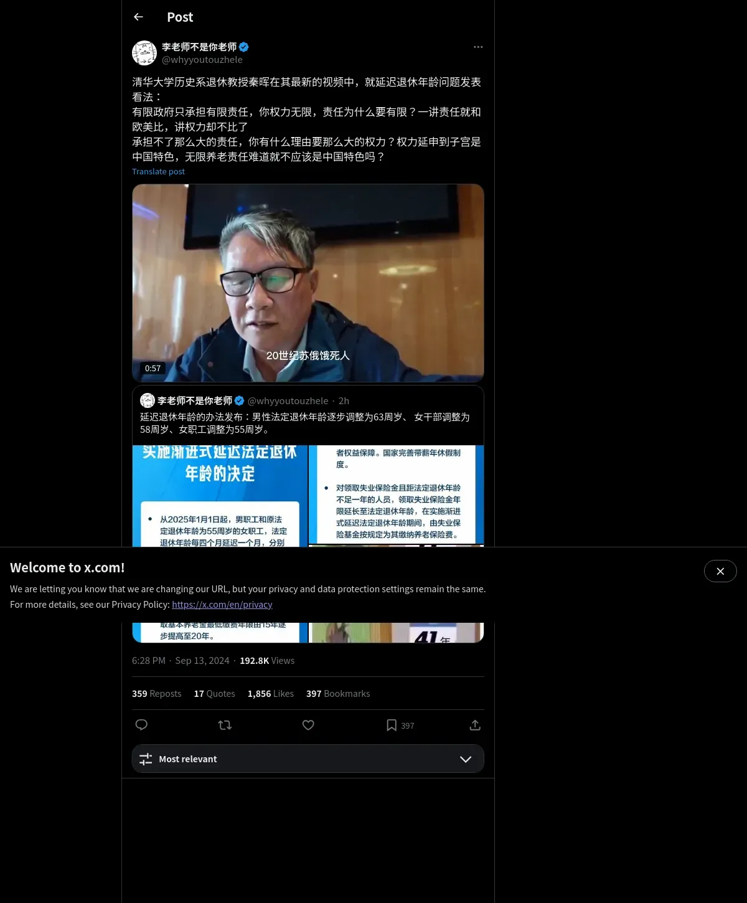Click the quoted post verified badge
This screenshot has width=747, height=903.
coord(240,400)
